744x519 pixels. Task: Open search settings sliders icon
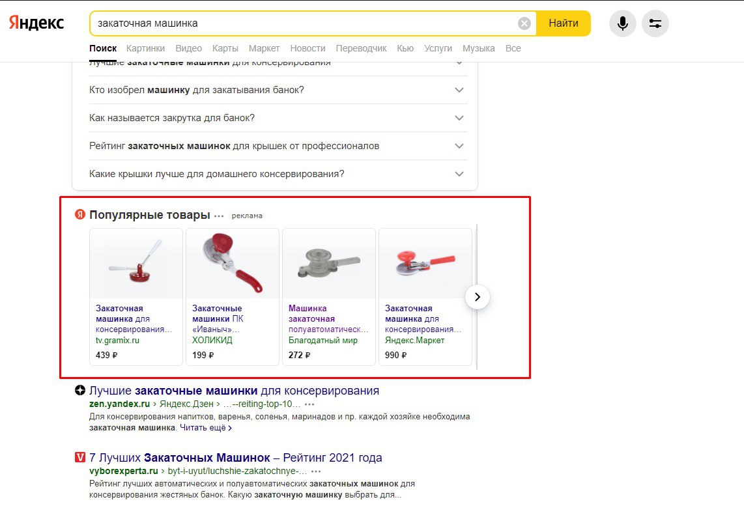[655, 23]
